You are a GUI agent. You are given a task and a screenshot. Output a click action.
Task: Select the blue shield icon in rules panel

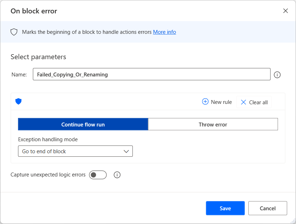point(18,102)
